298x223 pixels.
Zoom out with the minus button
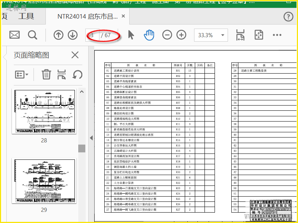tap(167, 35)
